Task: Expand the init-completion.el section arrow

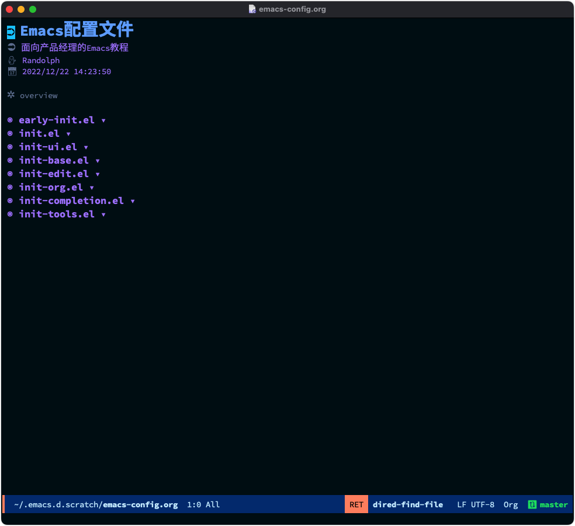Action: [133, 202]
